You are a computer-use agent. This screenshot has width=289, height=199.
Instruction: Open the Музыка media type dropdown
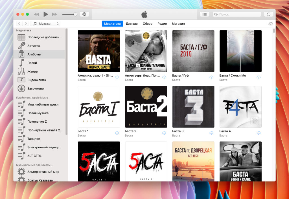pyautogui.click(x=45, y=24)
